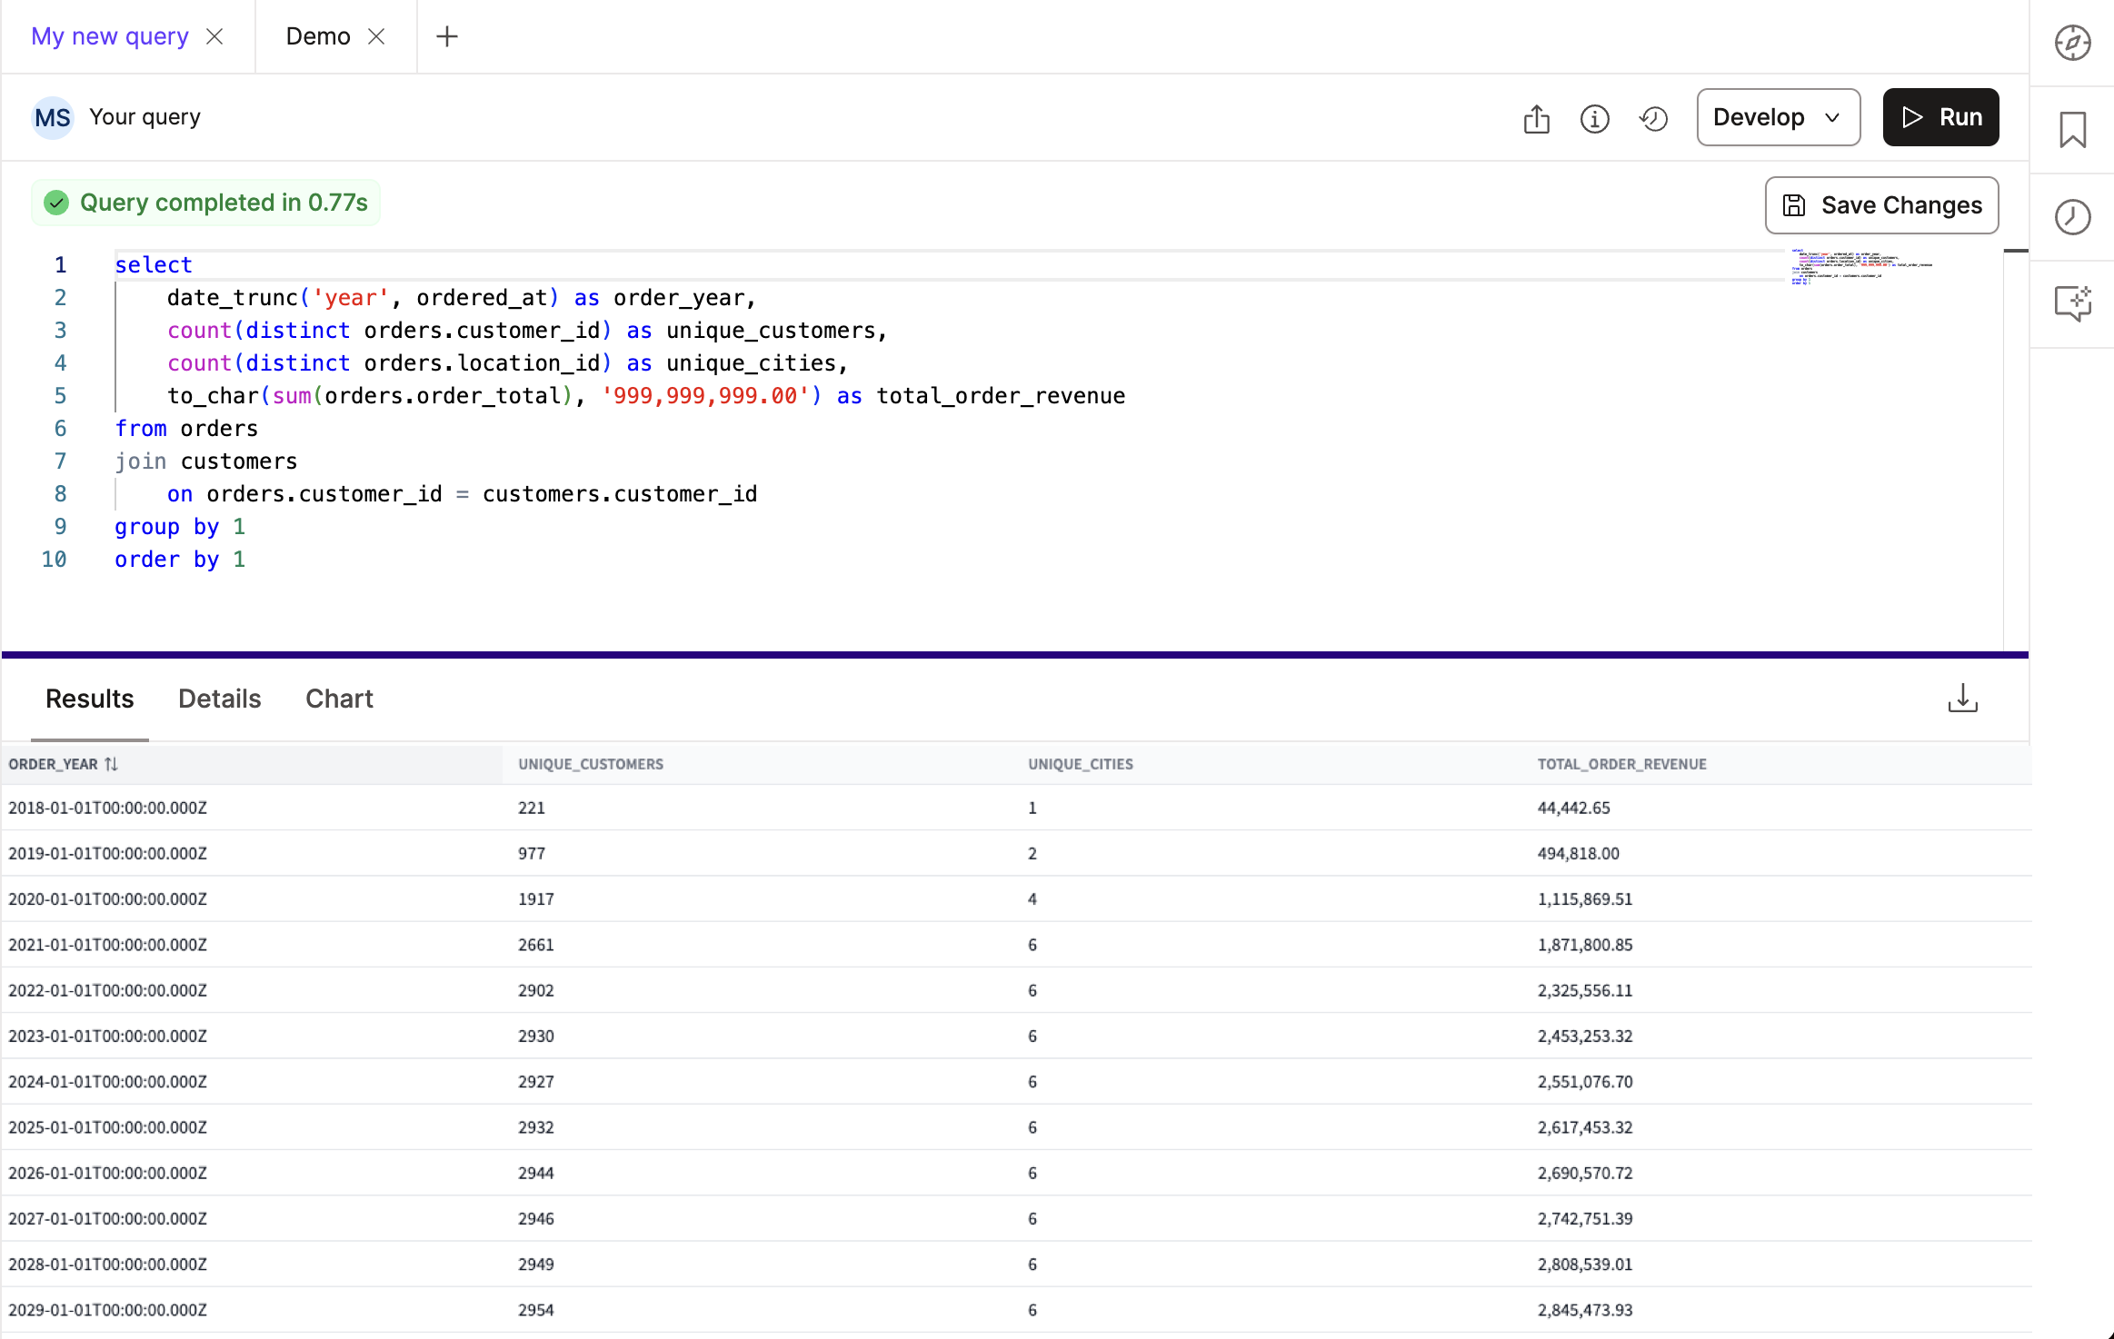Sort by the ORDER_YEAR column arrows
The height and width of the screenshot is (1339, 2114).
(111, 764)
